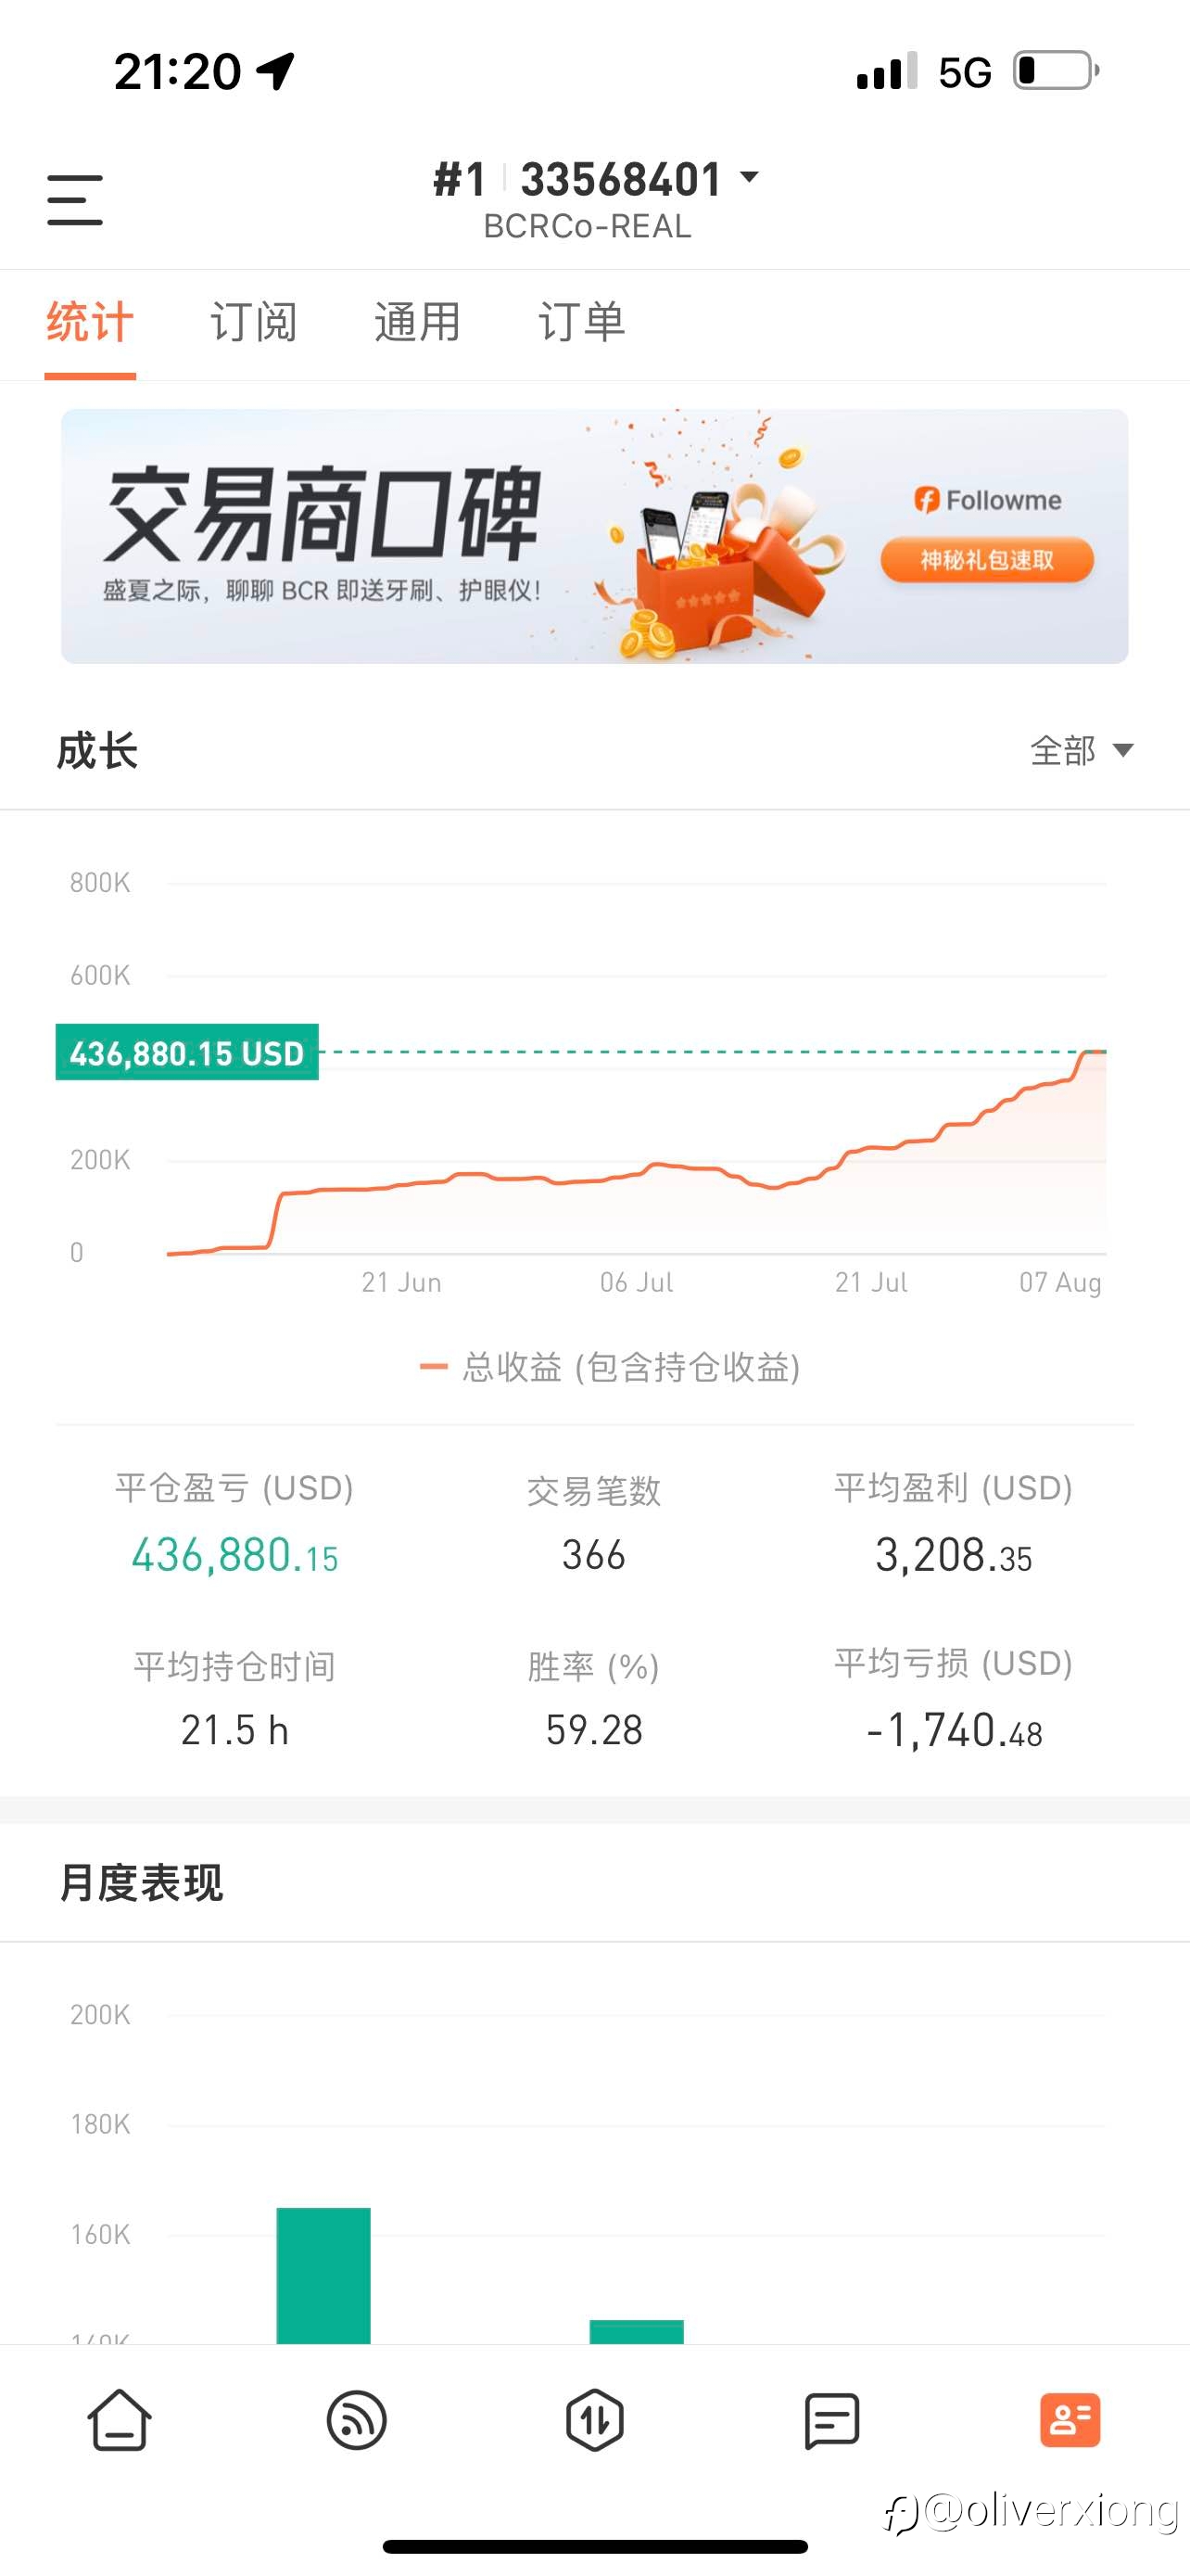Select the 统计 tab
The width and height of the screenshot is (1190, 2576).
(x=90, y=322)
